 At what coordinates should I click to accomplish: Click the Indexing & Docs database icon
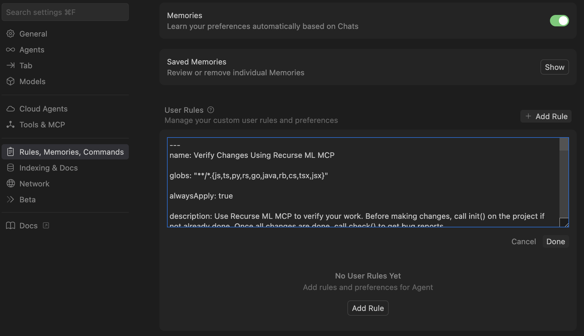pyautogui.click(x=10, y=168)
